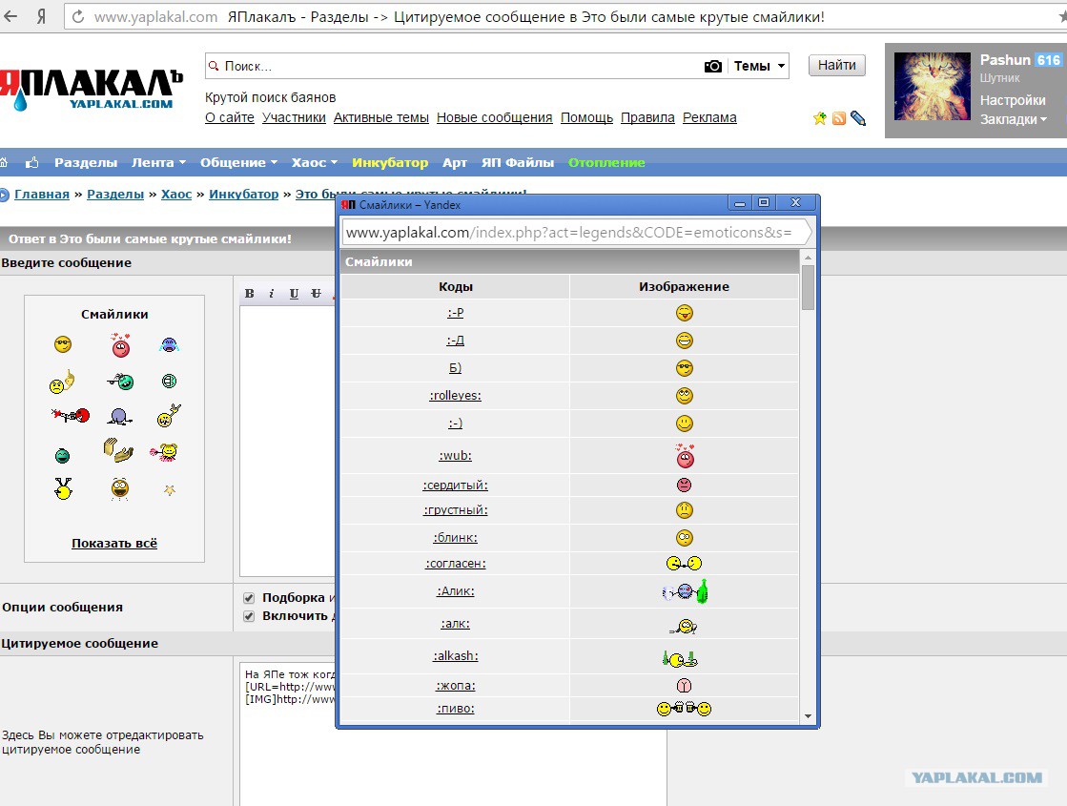Open "ЯП Файлы" in navigation bar

[x=518, y=162]
